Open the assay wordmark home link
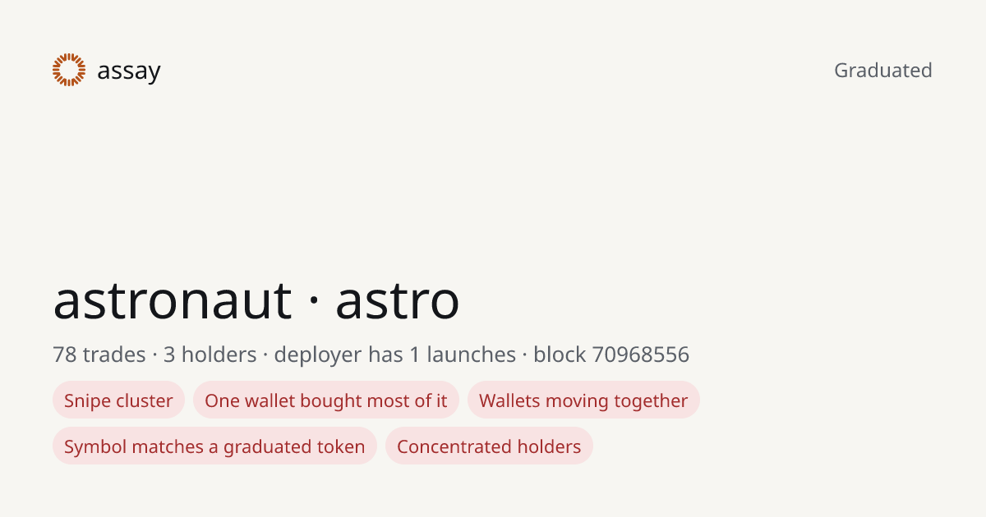Image resolution: width=986 pixels, height=517 pixels. (129, 71)
